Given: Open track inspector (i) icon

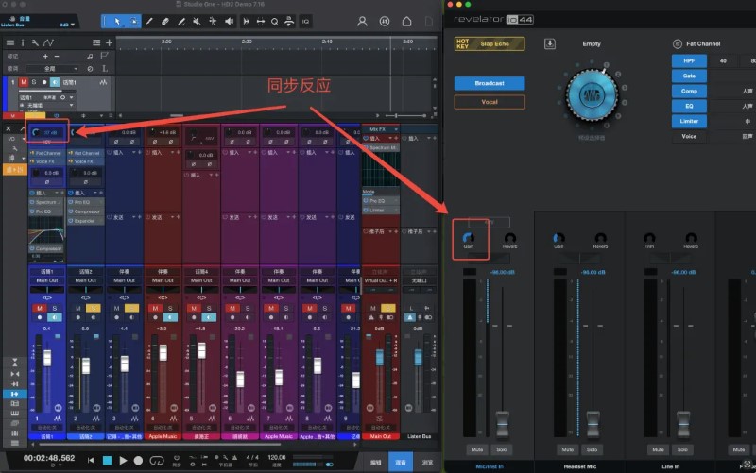Looking at the screenshot, I should (x=23, y=42).
